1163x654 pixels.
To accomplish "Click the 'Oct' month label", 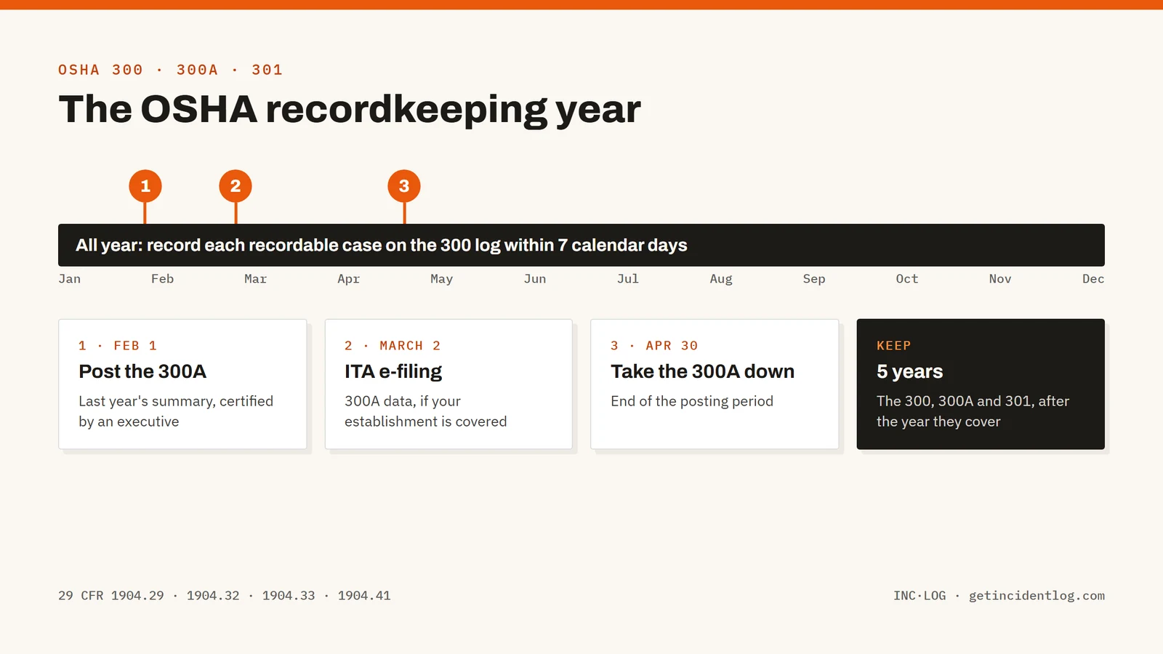I will (x=907, y=279).
